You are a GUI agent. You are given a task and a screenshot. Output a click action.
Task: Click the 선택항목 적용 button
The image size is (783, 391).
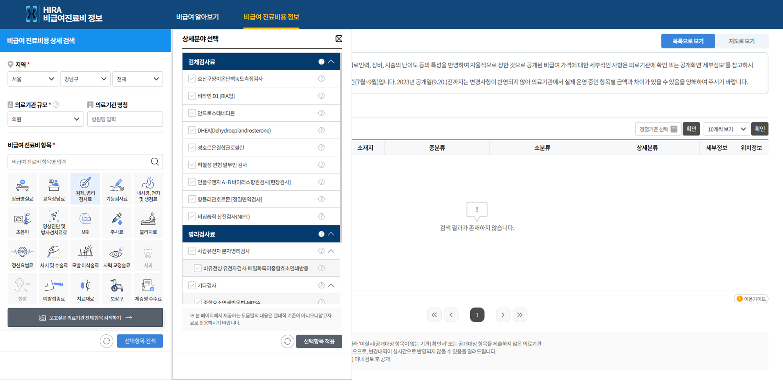(319, 341)
